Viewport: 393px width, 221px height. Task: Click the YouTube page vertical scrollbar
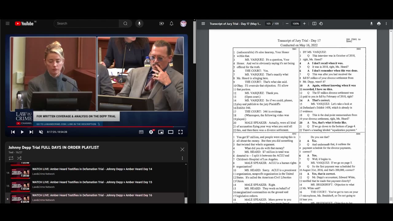194,42
